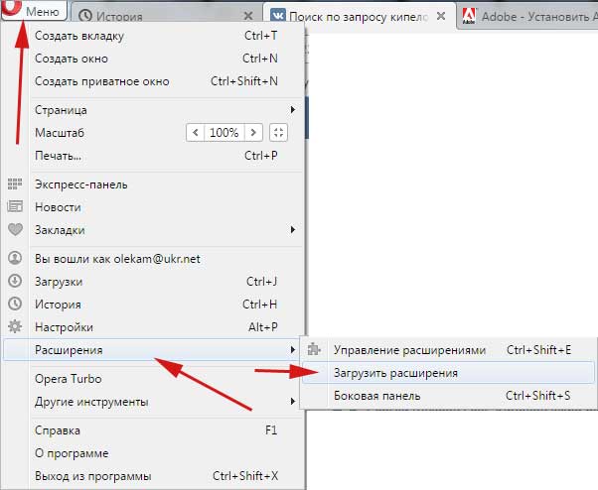Viewport: 598px width, 490px height.
Task: Toggle Боковая панель in submenu
Action: pos(448,396)
